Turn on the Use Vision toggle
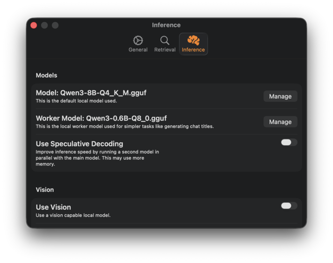 tap(289, 206)
